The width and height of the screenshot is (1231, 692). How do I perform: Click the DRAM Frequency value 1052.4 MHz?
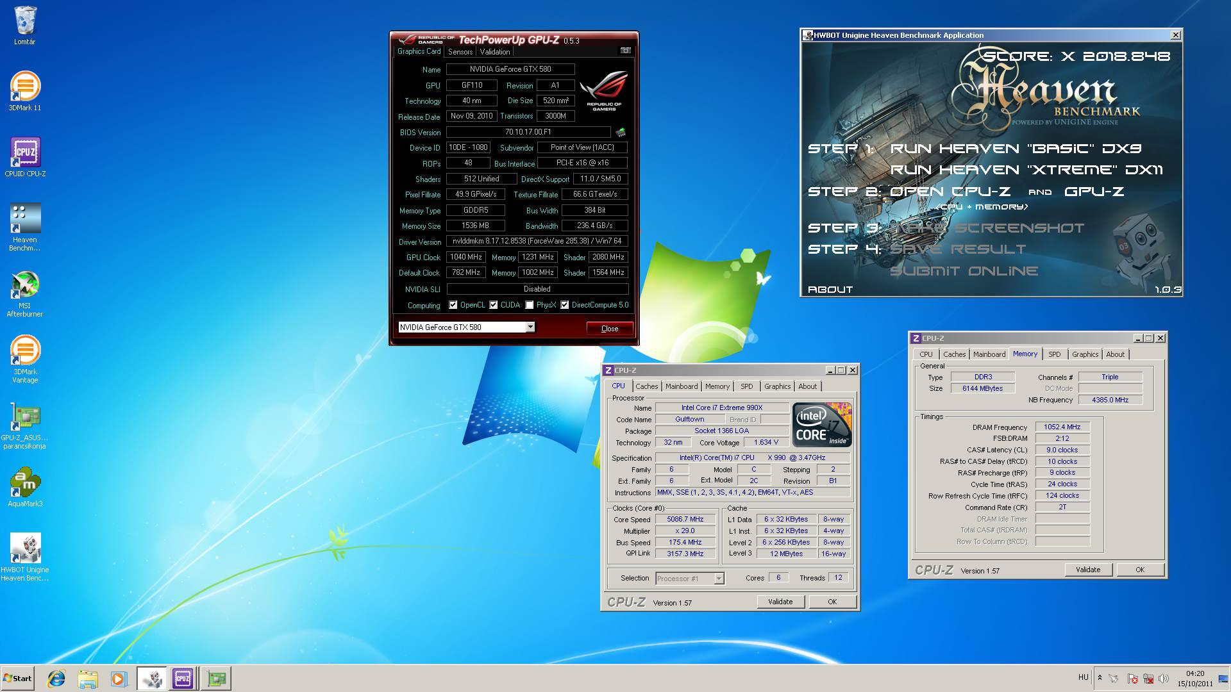click(1062, 427)
